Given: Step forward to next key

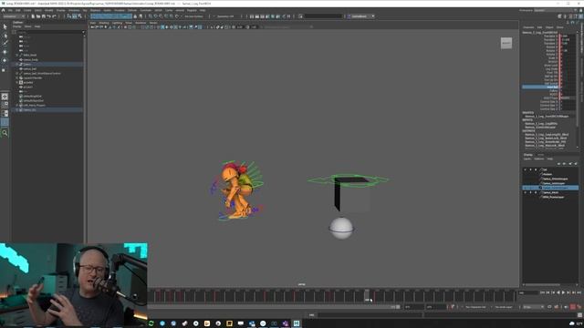Looking at the screenshot, I should click(574, 292).
